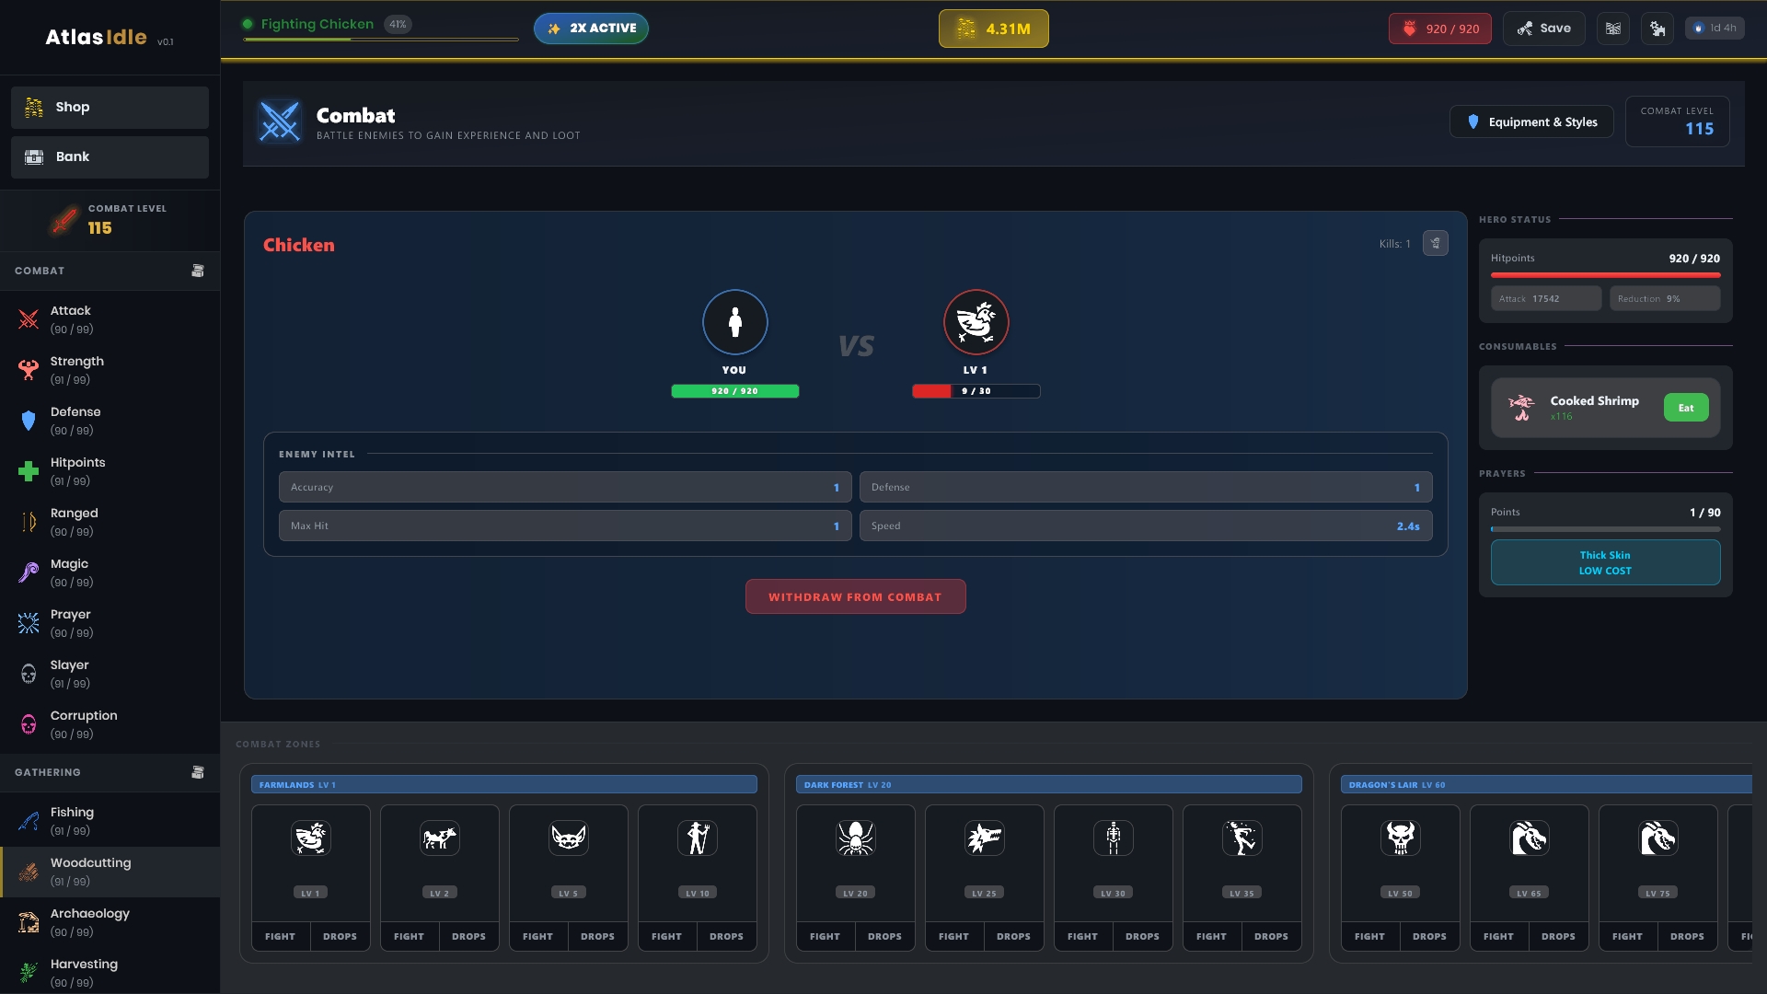This screenshot has width=1767, height=994.
Task: Open the treasure map icon in the top bar
Action: pos(1613,29)
